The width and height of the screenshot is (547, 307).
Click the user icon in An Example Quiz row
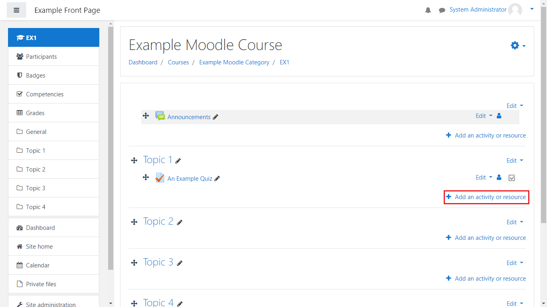[x=499, y=177]
